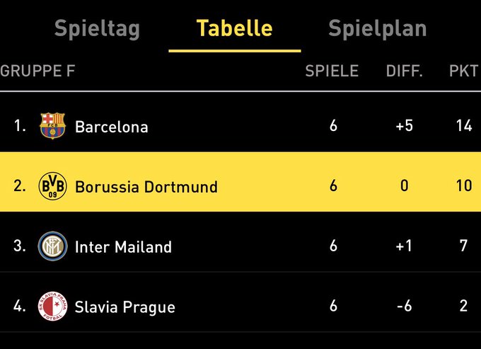This screenshot has height=349, width=481.
Task: Click Barcelona's +5 goal difference
Action: [405, 125]
